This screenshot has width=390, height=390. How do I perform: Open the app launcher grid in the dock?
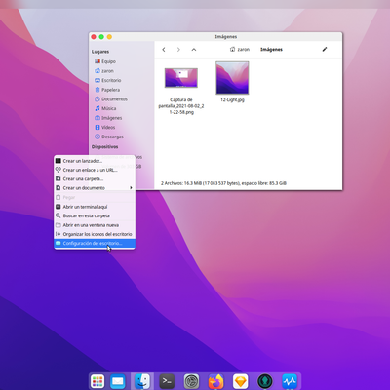coord(97,381)
